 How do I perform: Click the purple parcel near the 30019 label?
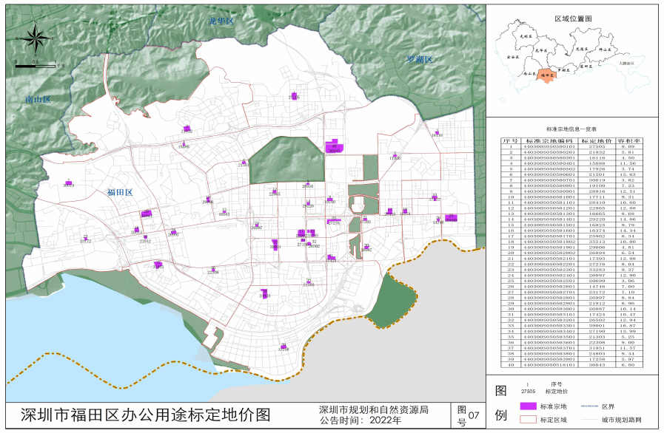[x=69, y=183]
